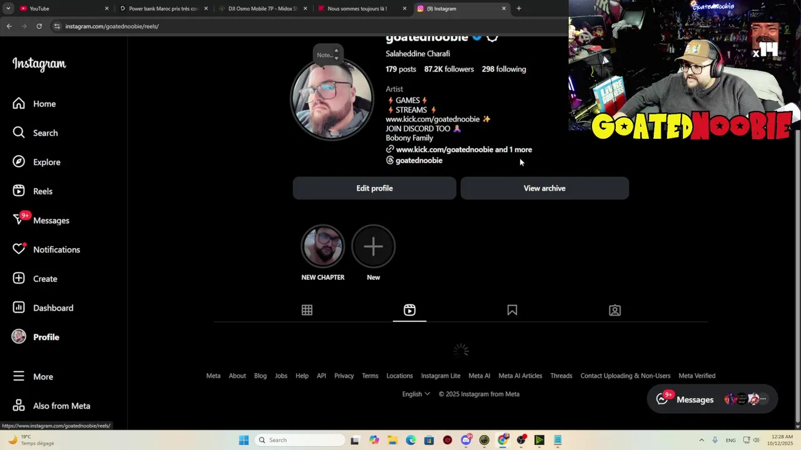Click the Jobs footer link
Image resolution: width=801 pixels, height=450 pixels.
coord(281,376)
